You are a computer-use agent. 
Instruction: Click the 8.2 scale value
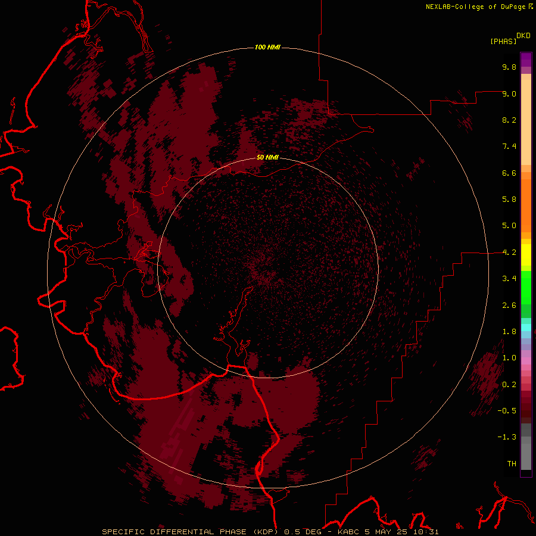click(x=509, y=120)
